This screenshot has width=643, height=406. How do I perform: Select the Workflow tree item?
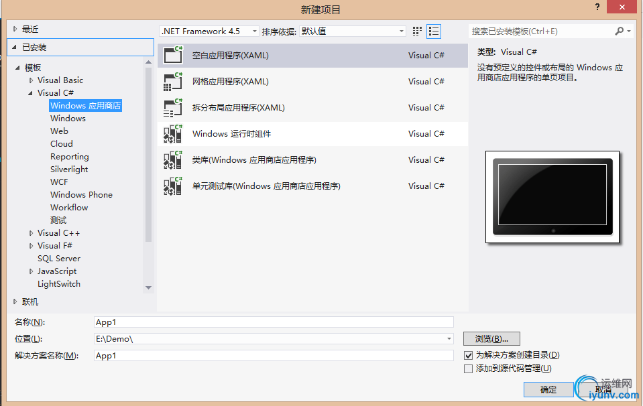[x=69, y=207]
